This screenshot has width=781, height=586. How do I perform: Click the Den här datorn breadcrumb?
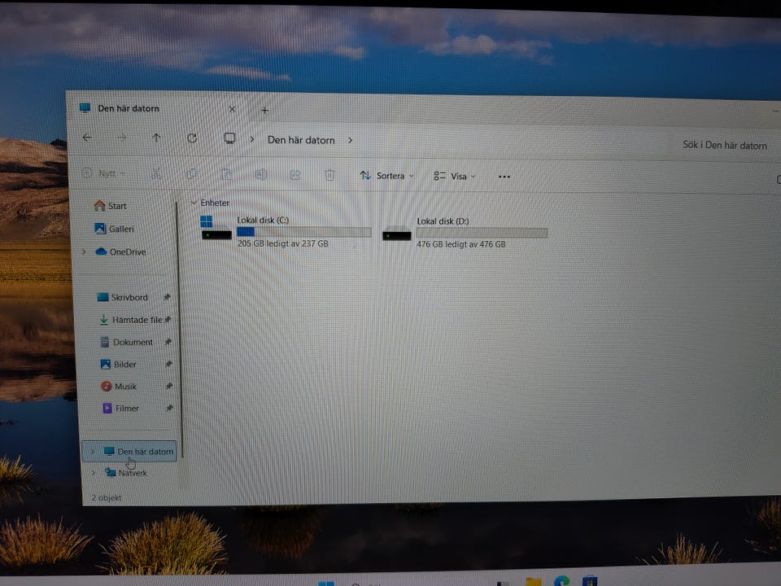[x=301, y=140]
